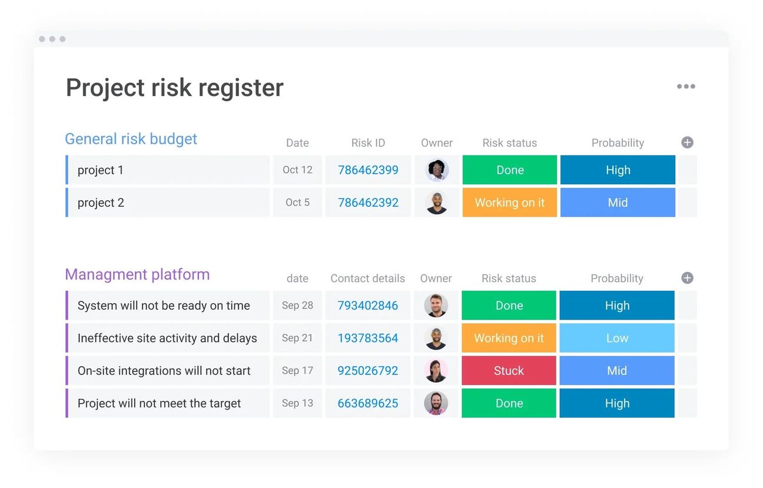This screenshot has height=488, width=763.
Task: Add a column to the Managment platform group
Action: pos(687,278)
